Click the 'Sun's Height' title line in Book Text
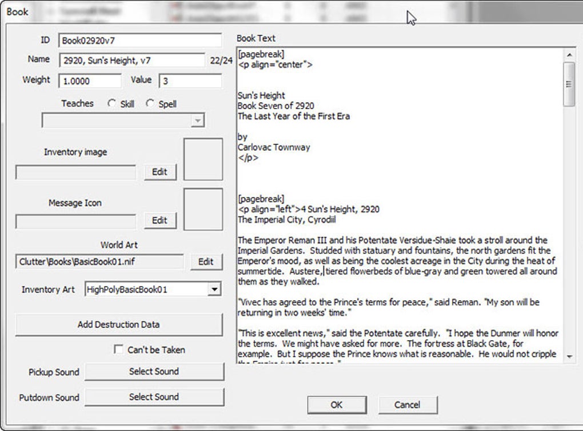 pyautogui.click(x=261, y=95)
